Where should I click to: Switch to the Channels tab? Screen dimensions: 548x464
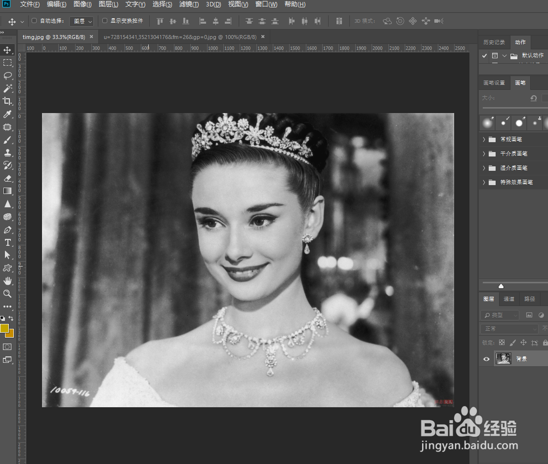509,299
